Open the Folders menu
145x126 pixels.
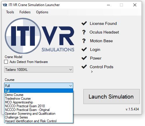[x=25, y=12]
